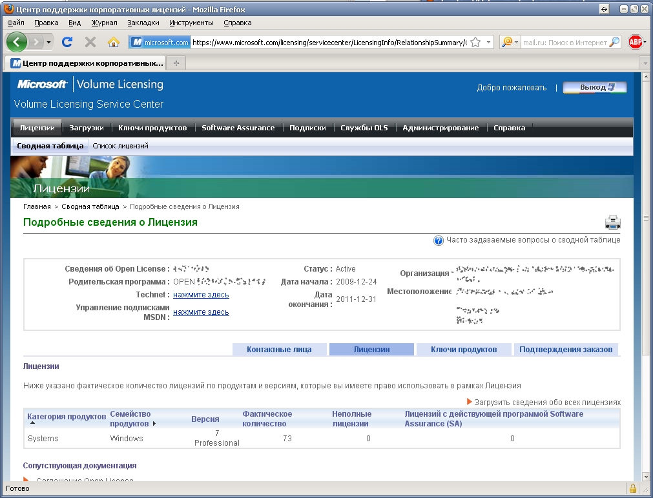Print the page with the printer icon
The width and height of the screenshot is (653, 498).
(612, 222)
